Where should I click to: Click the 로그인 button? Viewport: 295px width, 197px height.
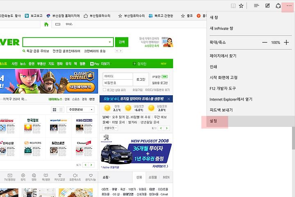tap(141, 79)
